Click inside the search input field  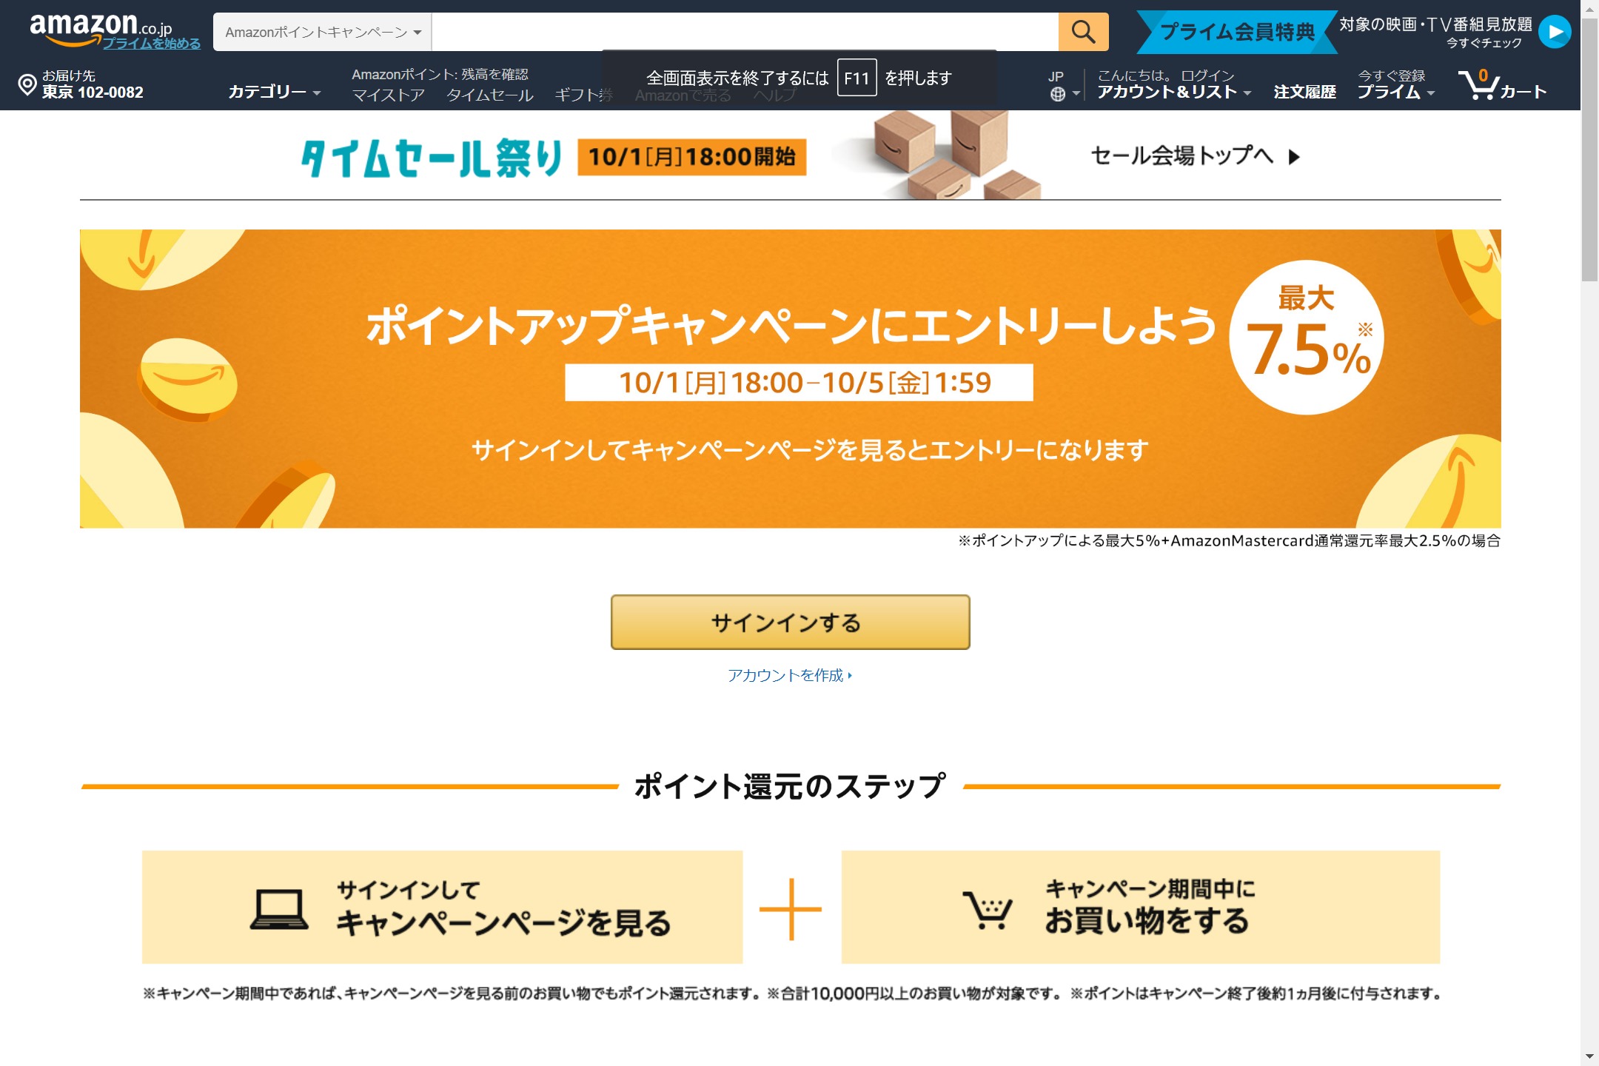coord(745,32)
